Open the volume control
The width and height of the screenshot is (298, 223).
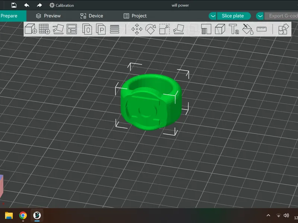pos(286,216)
